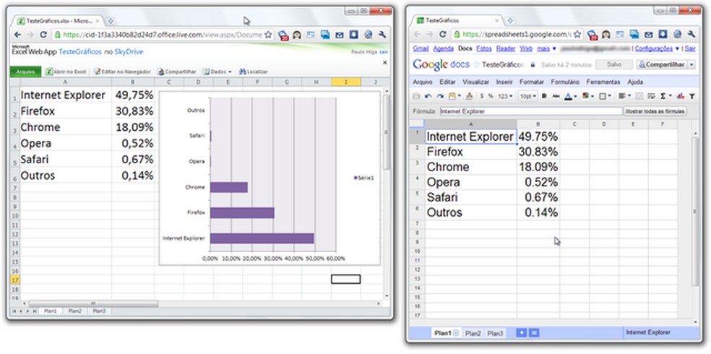Screen dimensions: 711x354
Task: Open the Gmail link in the Google bar
Action: (x=421, y=48)
